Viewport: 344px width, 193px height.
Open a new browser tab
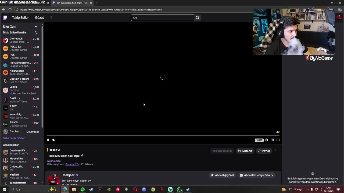tap(97, 3)
